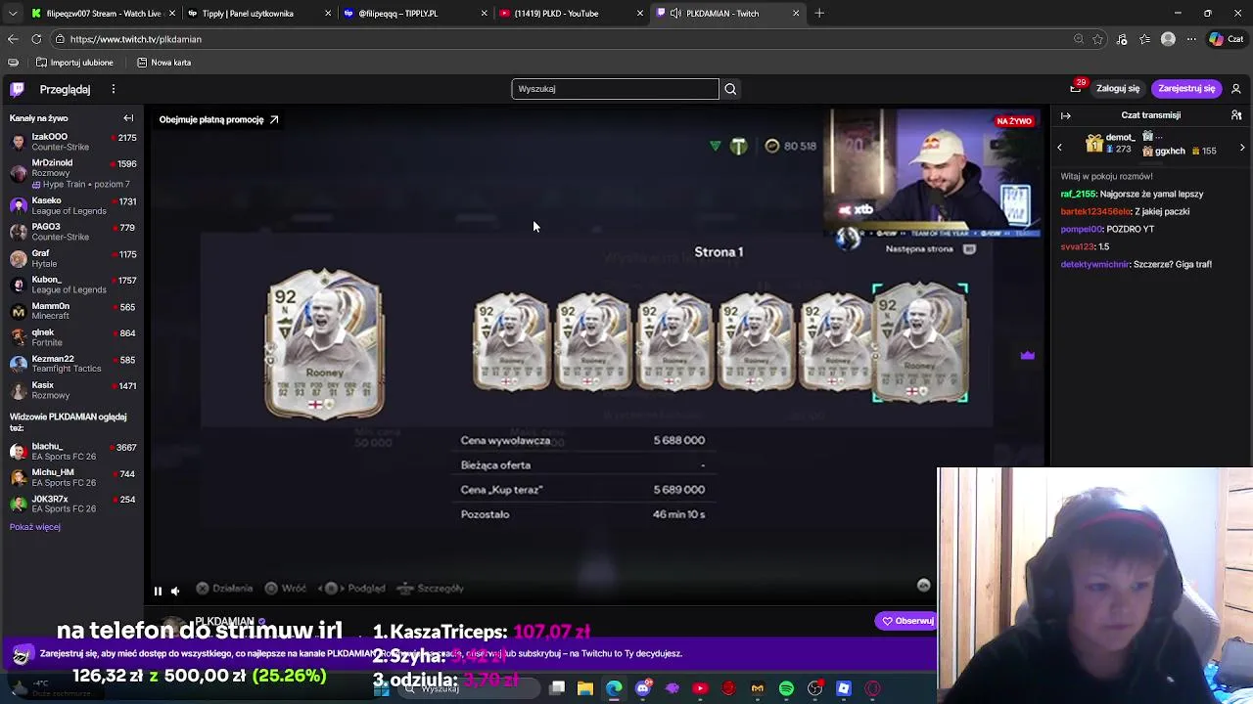Open browser settings three-dot menu
Image resolution: width=1253 pixels, height=704 pixels.
click(1190, 39)
